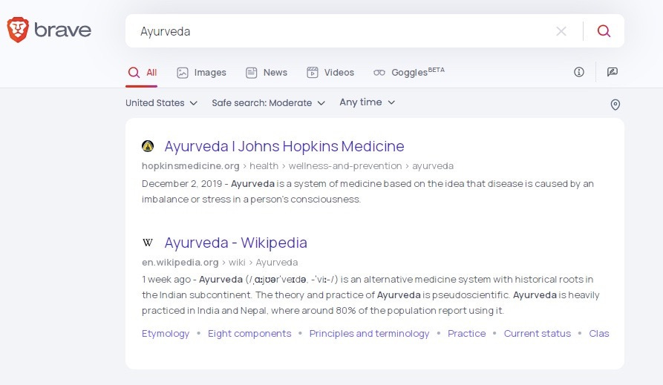Click the magnifier search submit icon
The width and height of the screenshot is (663, 385).
(x=604, y=31)
